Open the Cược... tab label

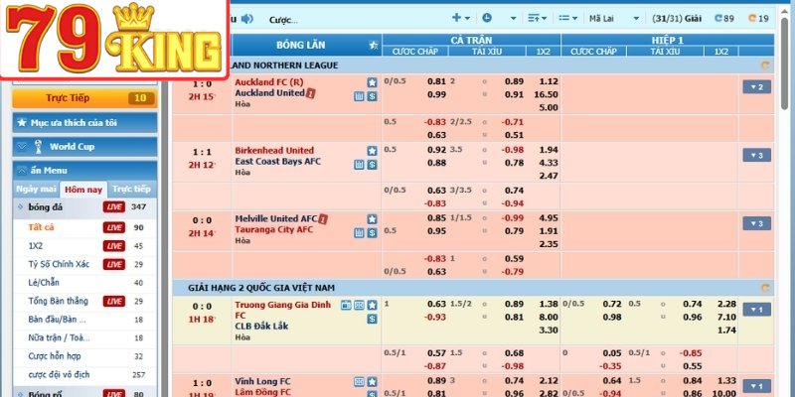pos(283,20)
